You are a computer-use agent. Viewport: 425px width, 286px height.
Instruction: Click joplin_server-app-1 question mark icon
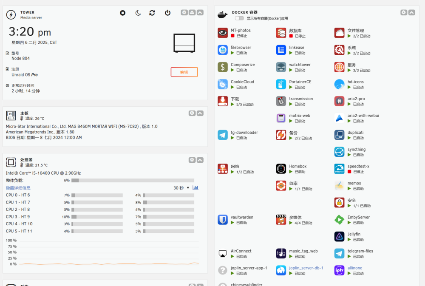(x=223, y=270)
